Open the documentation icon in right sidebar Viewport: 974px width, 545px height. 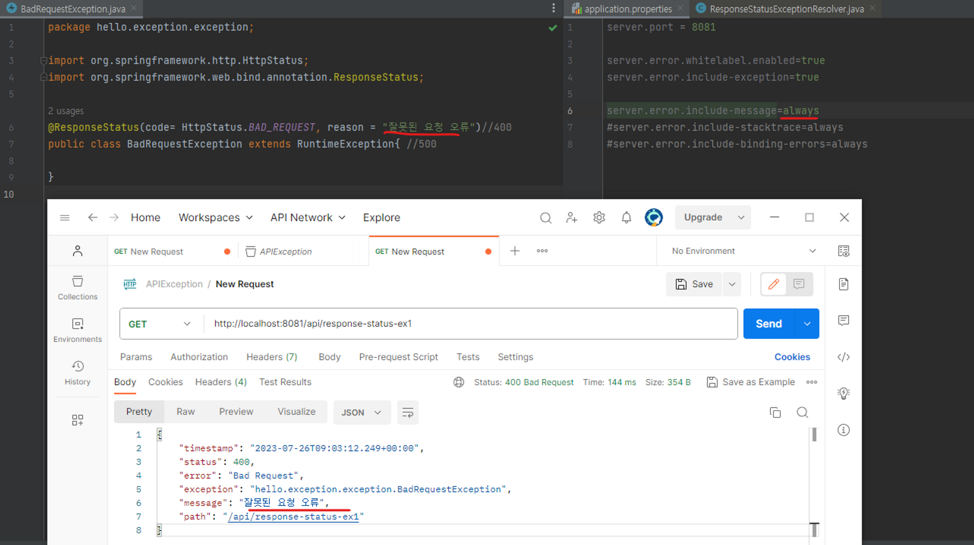click(x=843, y=284)
